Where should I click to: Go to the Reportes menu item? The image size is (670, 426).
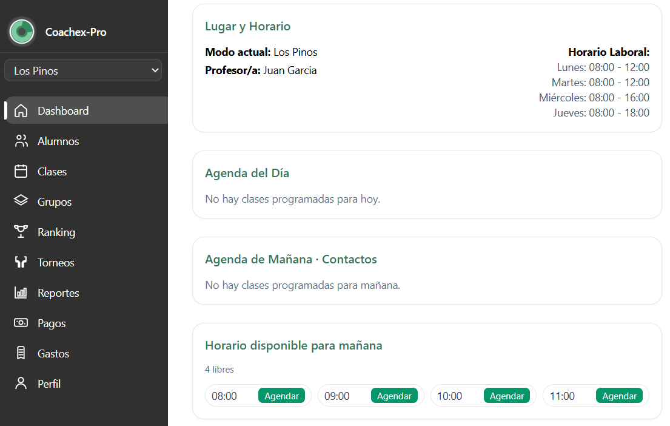click(58, 293)
